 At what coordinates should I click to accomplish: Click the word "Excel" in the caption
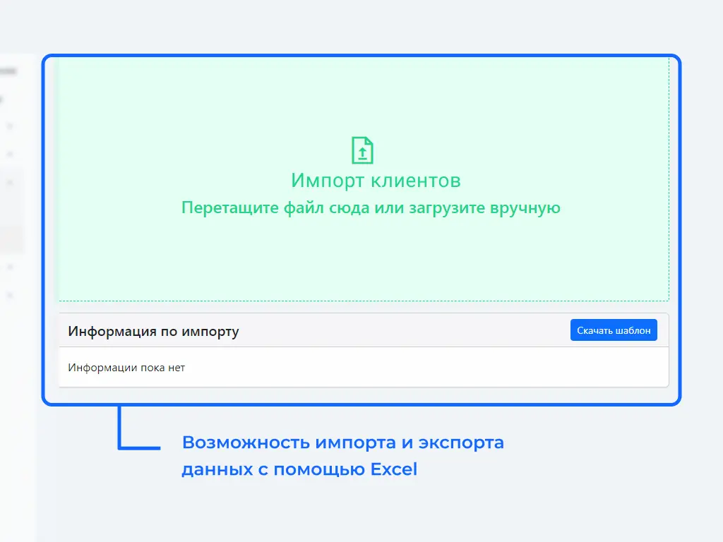[x=394, y=469]
